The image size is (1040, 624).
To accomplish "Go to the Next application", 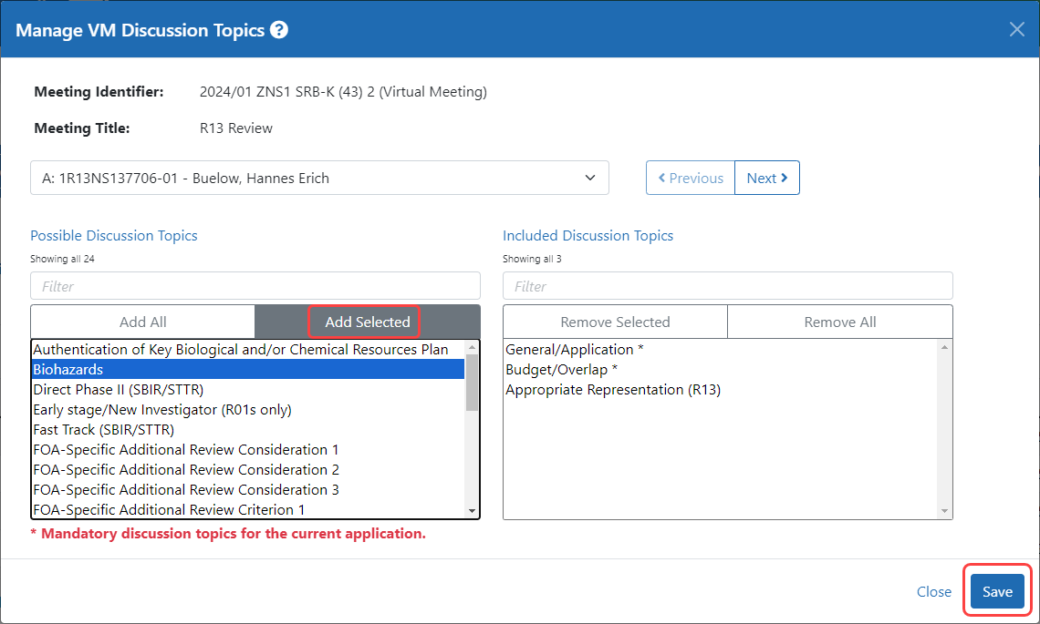I will [767, 178].
